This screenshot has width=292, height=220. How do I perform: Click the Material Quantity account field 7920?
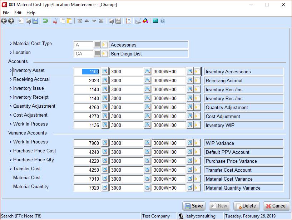(x=87, y=188)
